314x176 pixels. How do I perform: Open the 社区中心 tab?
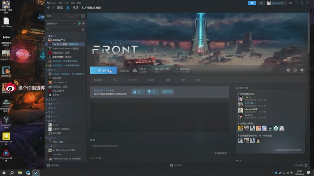(132, 80)
